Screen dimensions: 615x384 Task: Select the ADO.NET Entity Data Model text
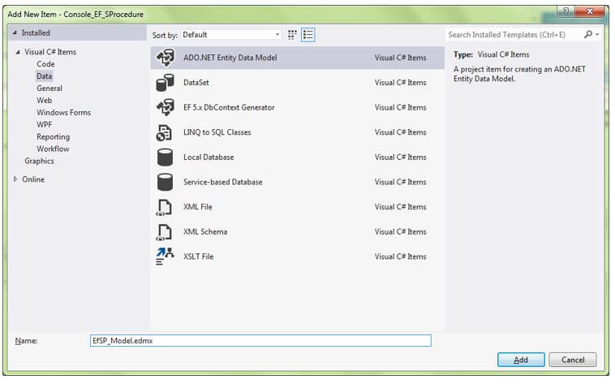click(x=230, y=58)
